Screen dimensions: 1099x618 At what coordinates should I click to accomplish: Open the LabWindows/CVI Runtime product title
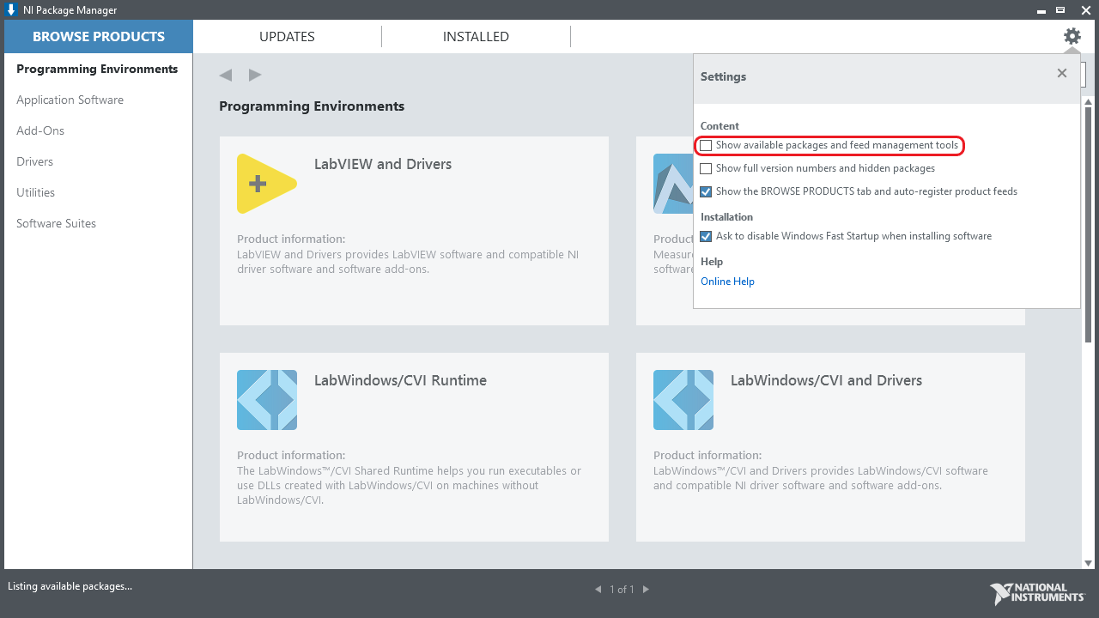[x=400, y=380]
